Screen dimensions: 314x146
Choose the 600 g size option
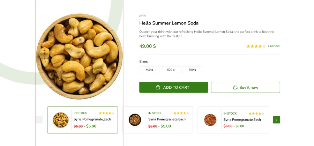pyautogui.click(x=171, y=70)
